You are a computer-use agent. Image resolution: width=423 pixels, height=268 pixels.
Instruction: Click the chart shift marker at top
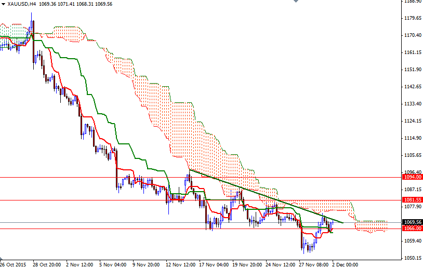click(x=296, y=1)
